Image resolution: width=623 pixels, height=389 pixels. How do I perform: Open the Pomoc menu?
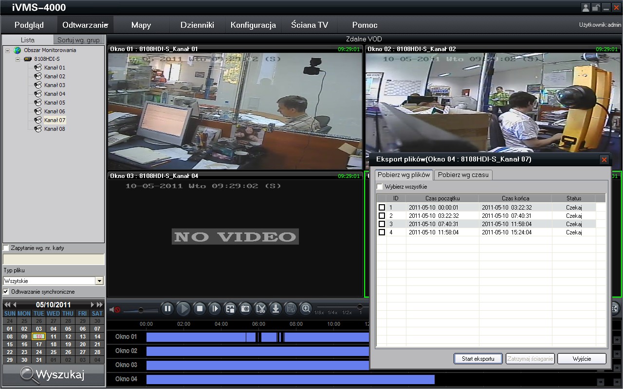click(365, 25)
